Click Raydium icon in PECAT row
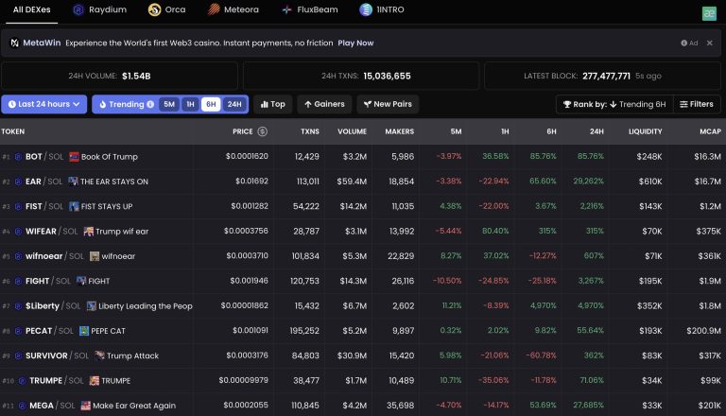The image size is (726, 416). point(18,331)
